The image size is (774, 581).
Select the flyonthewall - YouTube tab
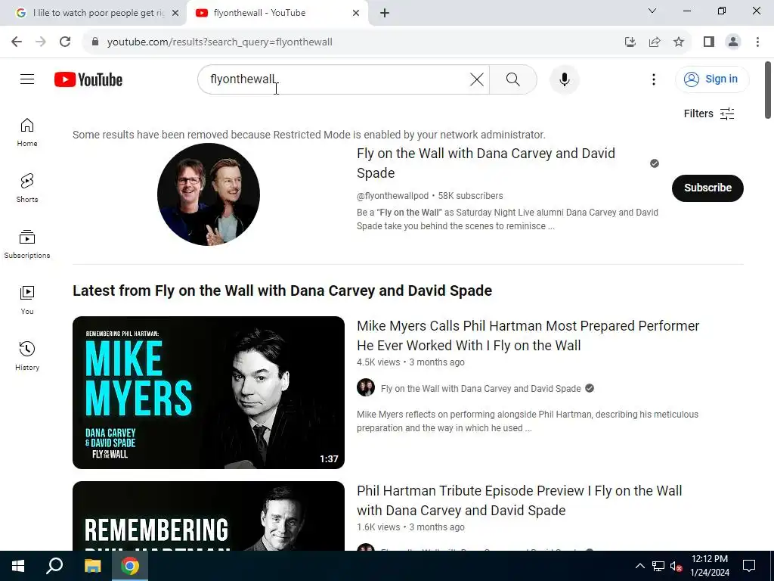[277, 13]
